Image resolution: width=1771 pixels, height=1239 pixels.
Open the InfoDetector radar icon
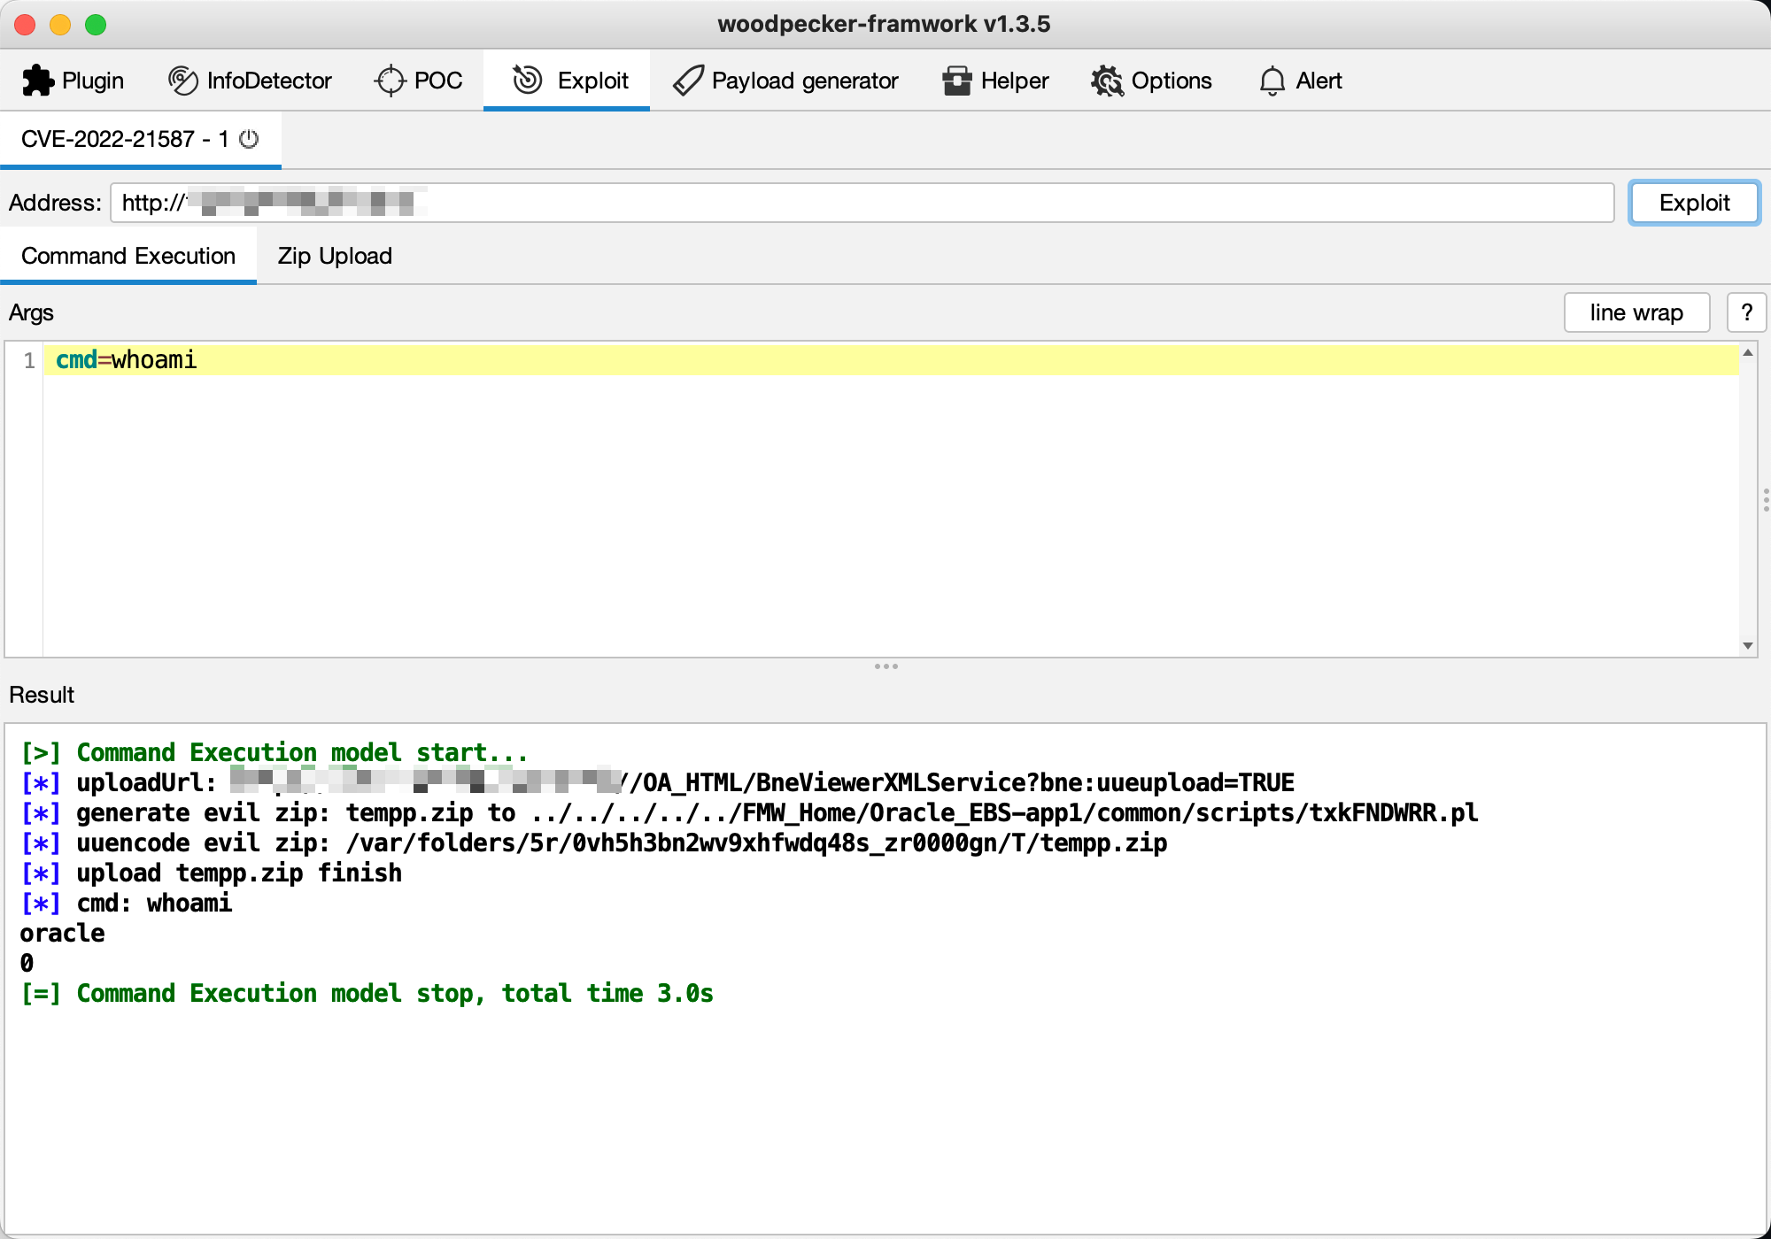182,81
